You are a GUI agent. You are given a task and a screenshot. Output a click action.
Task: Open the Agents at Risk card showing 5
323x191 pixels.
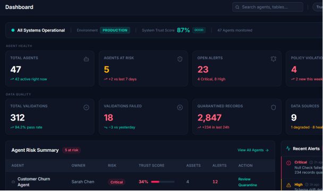click(143, 68)
